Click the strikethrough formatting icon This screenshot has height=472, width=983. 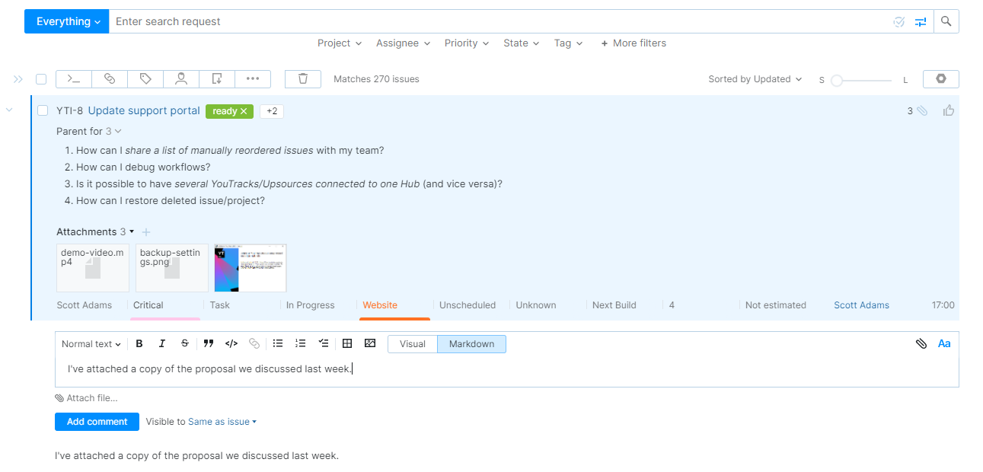coord(185,343)
